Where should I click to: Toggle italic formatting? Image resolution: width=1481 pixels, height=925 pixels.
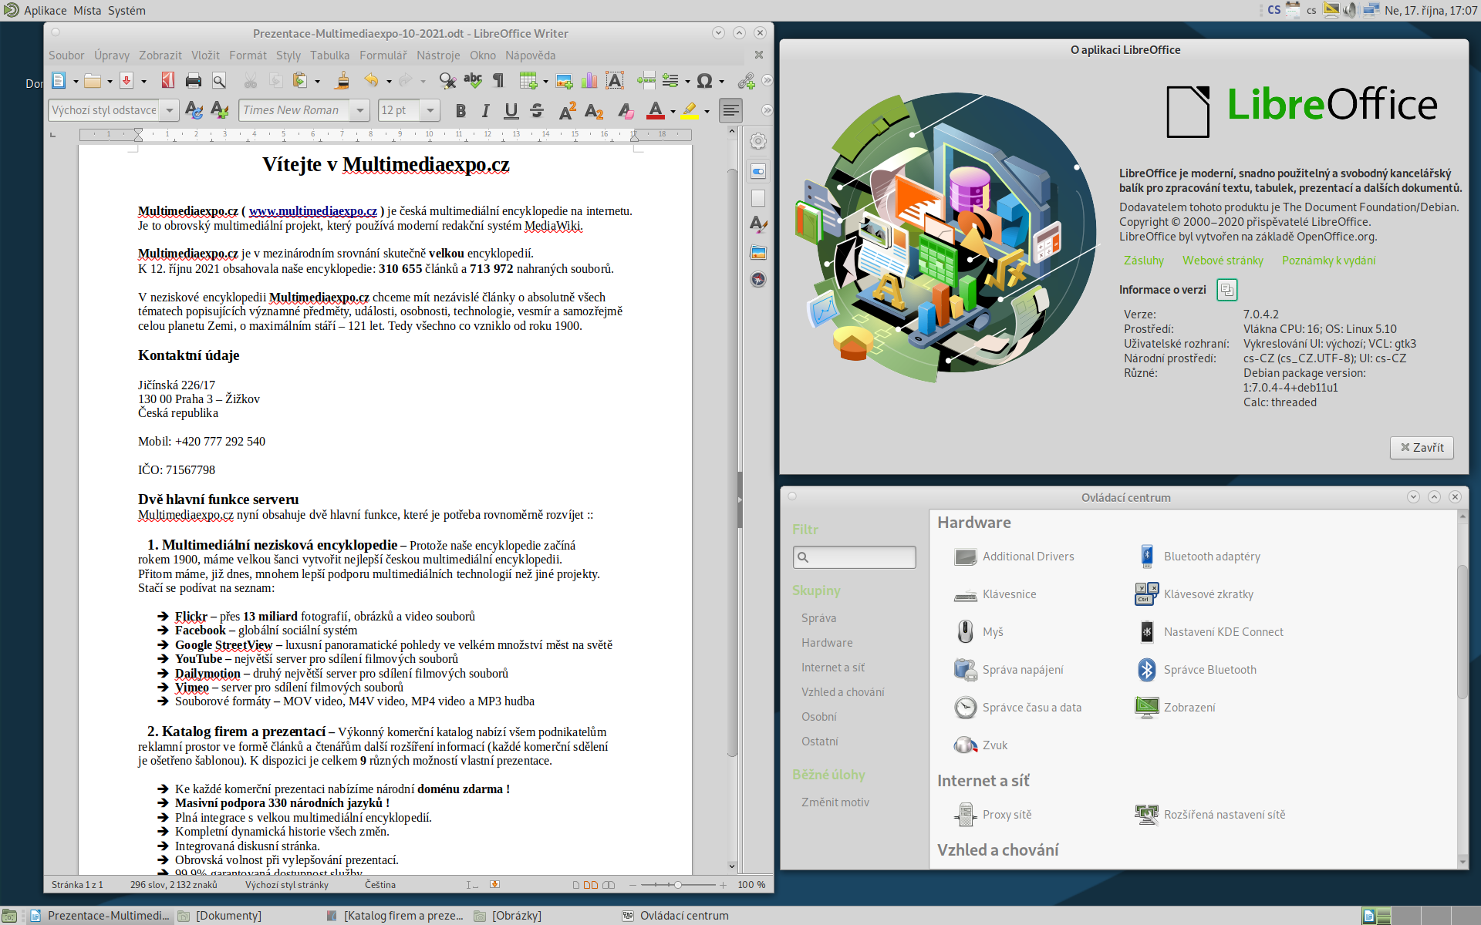(x=485, y=110)
